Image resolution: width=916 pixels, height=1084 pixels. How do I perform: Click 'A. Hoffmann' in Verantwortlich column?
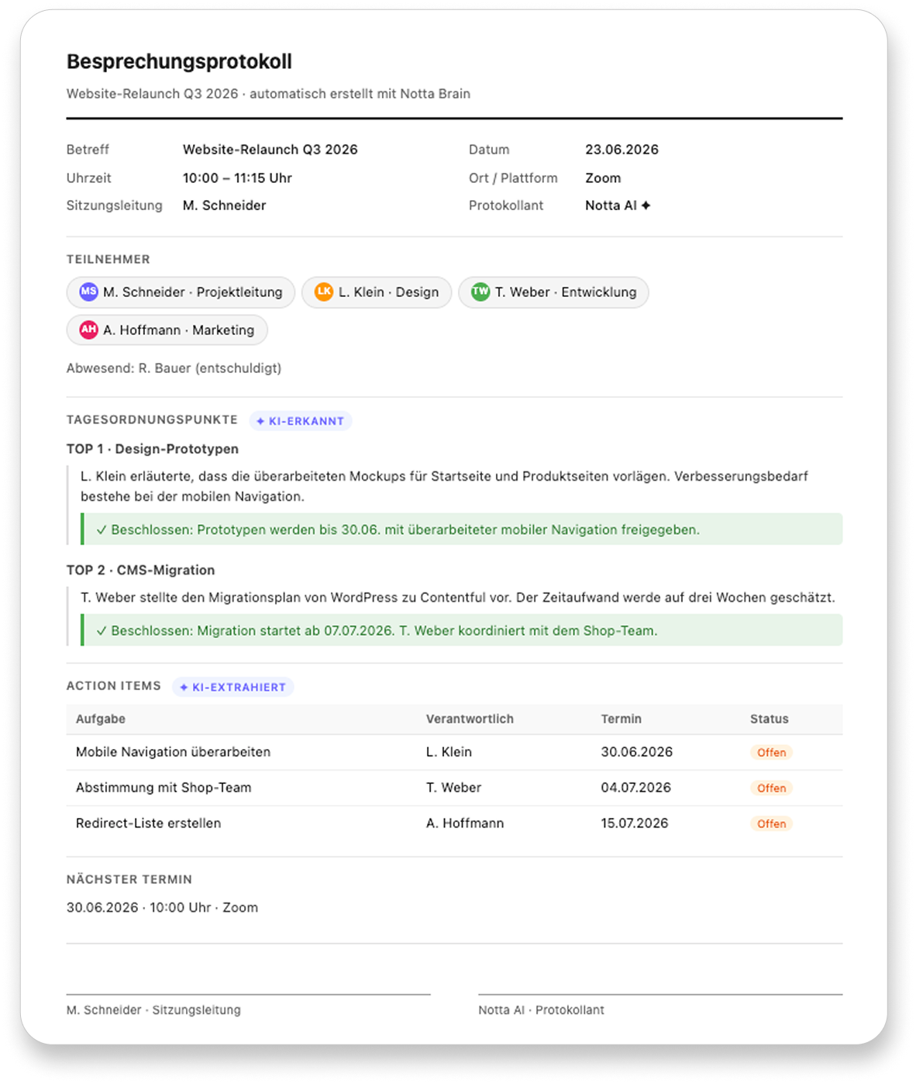coord(465,823)
